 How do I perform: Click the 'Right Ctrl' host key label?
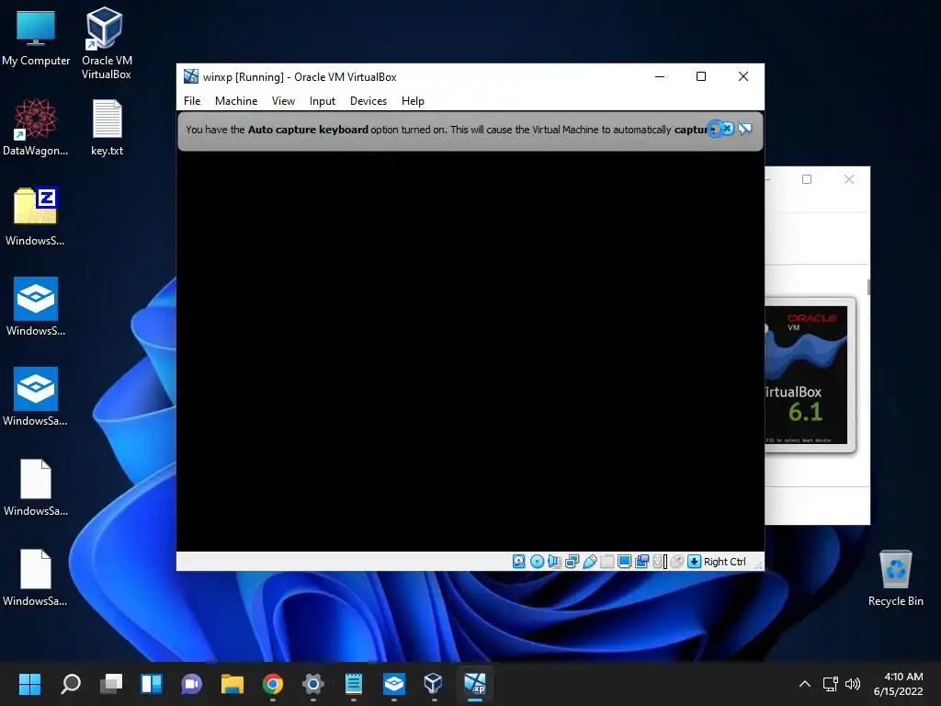coord(724,562)
